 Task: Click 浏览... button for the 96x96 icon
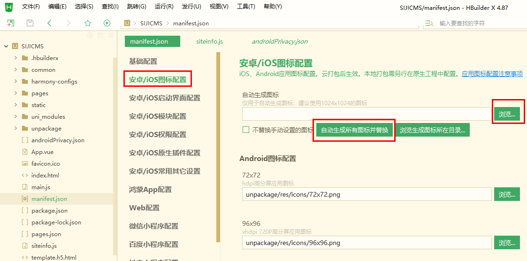point(507,243)
